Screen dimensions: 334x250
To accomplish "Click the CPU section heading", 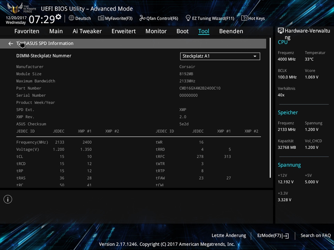I will click(283, 42).
